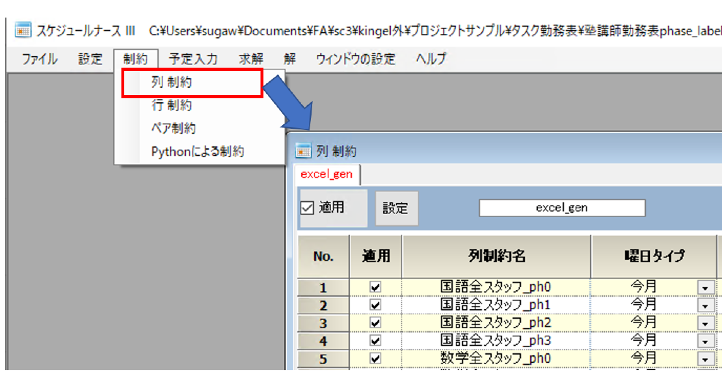Viewport: 722px width, 378px height.
Task: Toggle the 適用 checkbox beside 設定 button
Action: (x=308, y=208)
